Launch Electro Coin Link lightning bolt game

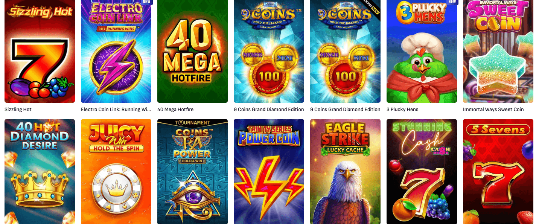(116, 51)
